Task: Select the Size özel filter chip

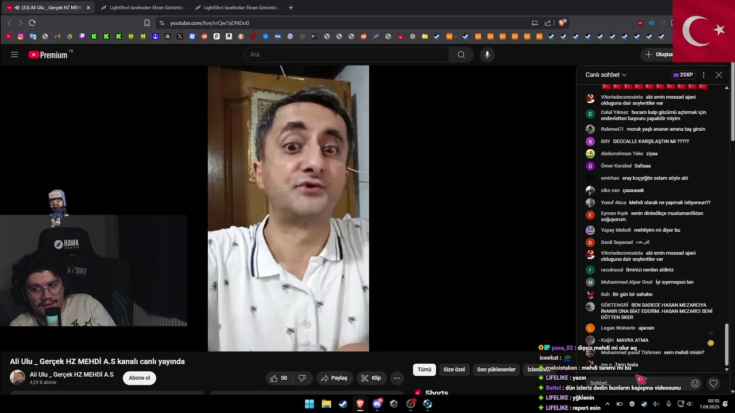Action: click(x=454, y=369)
